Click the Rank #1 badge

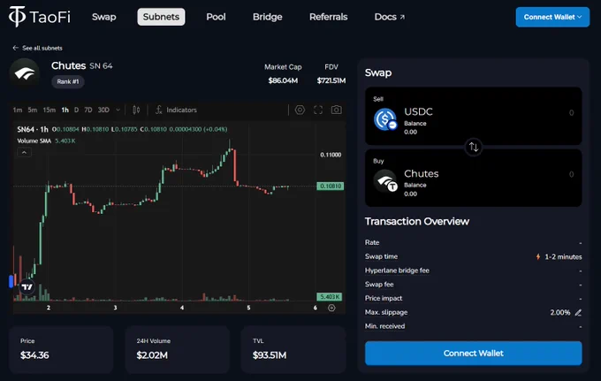click(68, 81)
